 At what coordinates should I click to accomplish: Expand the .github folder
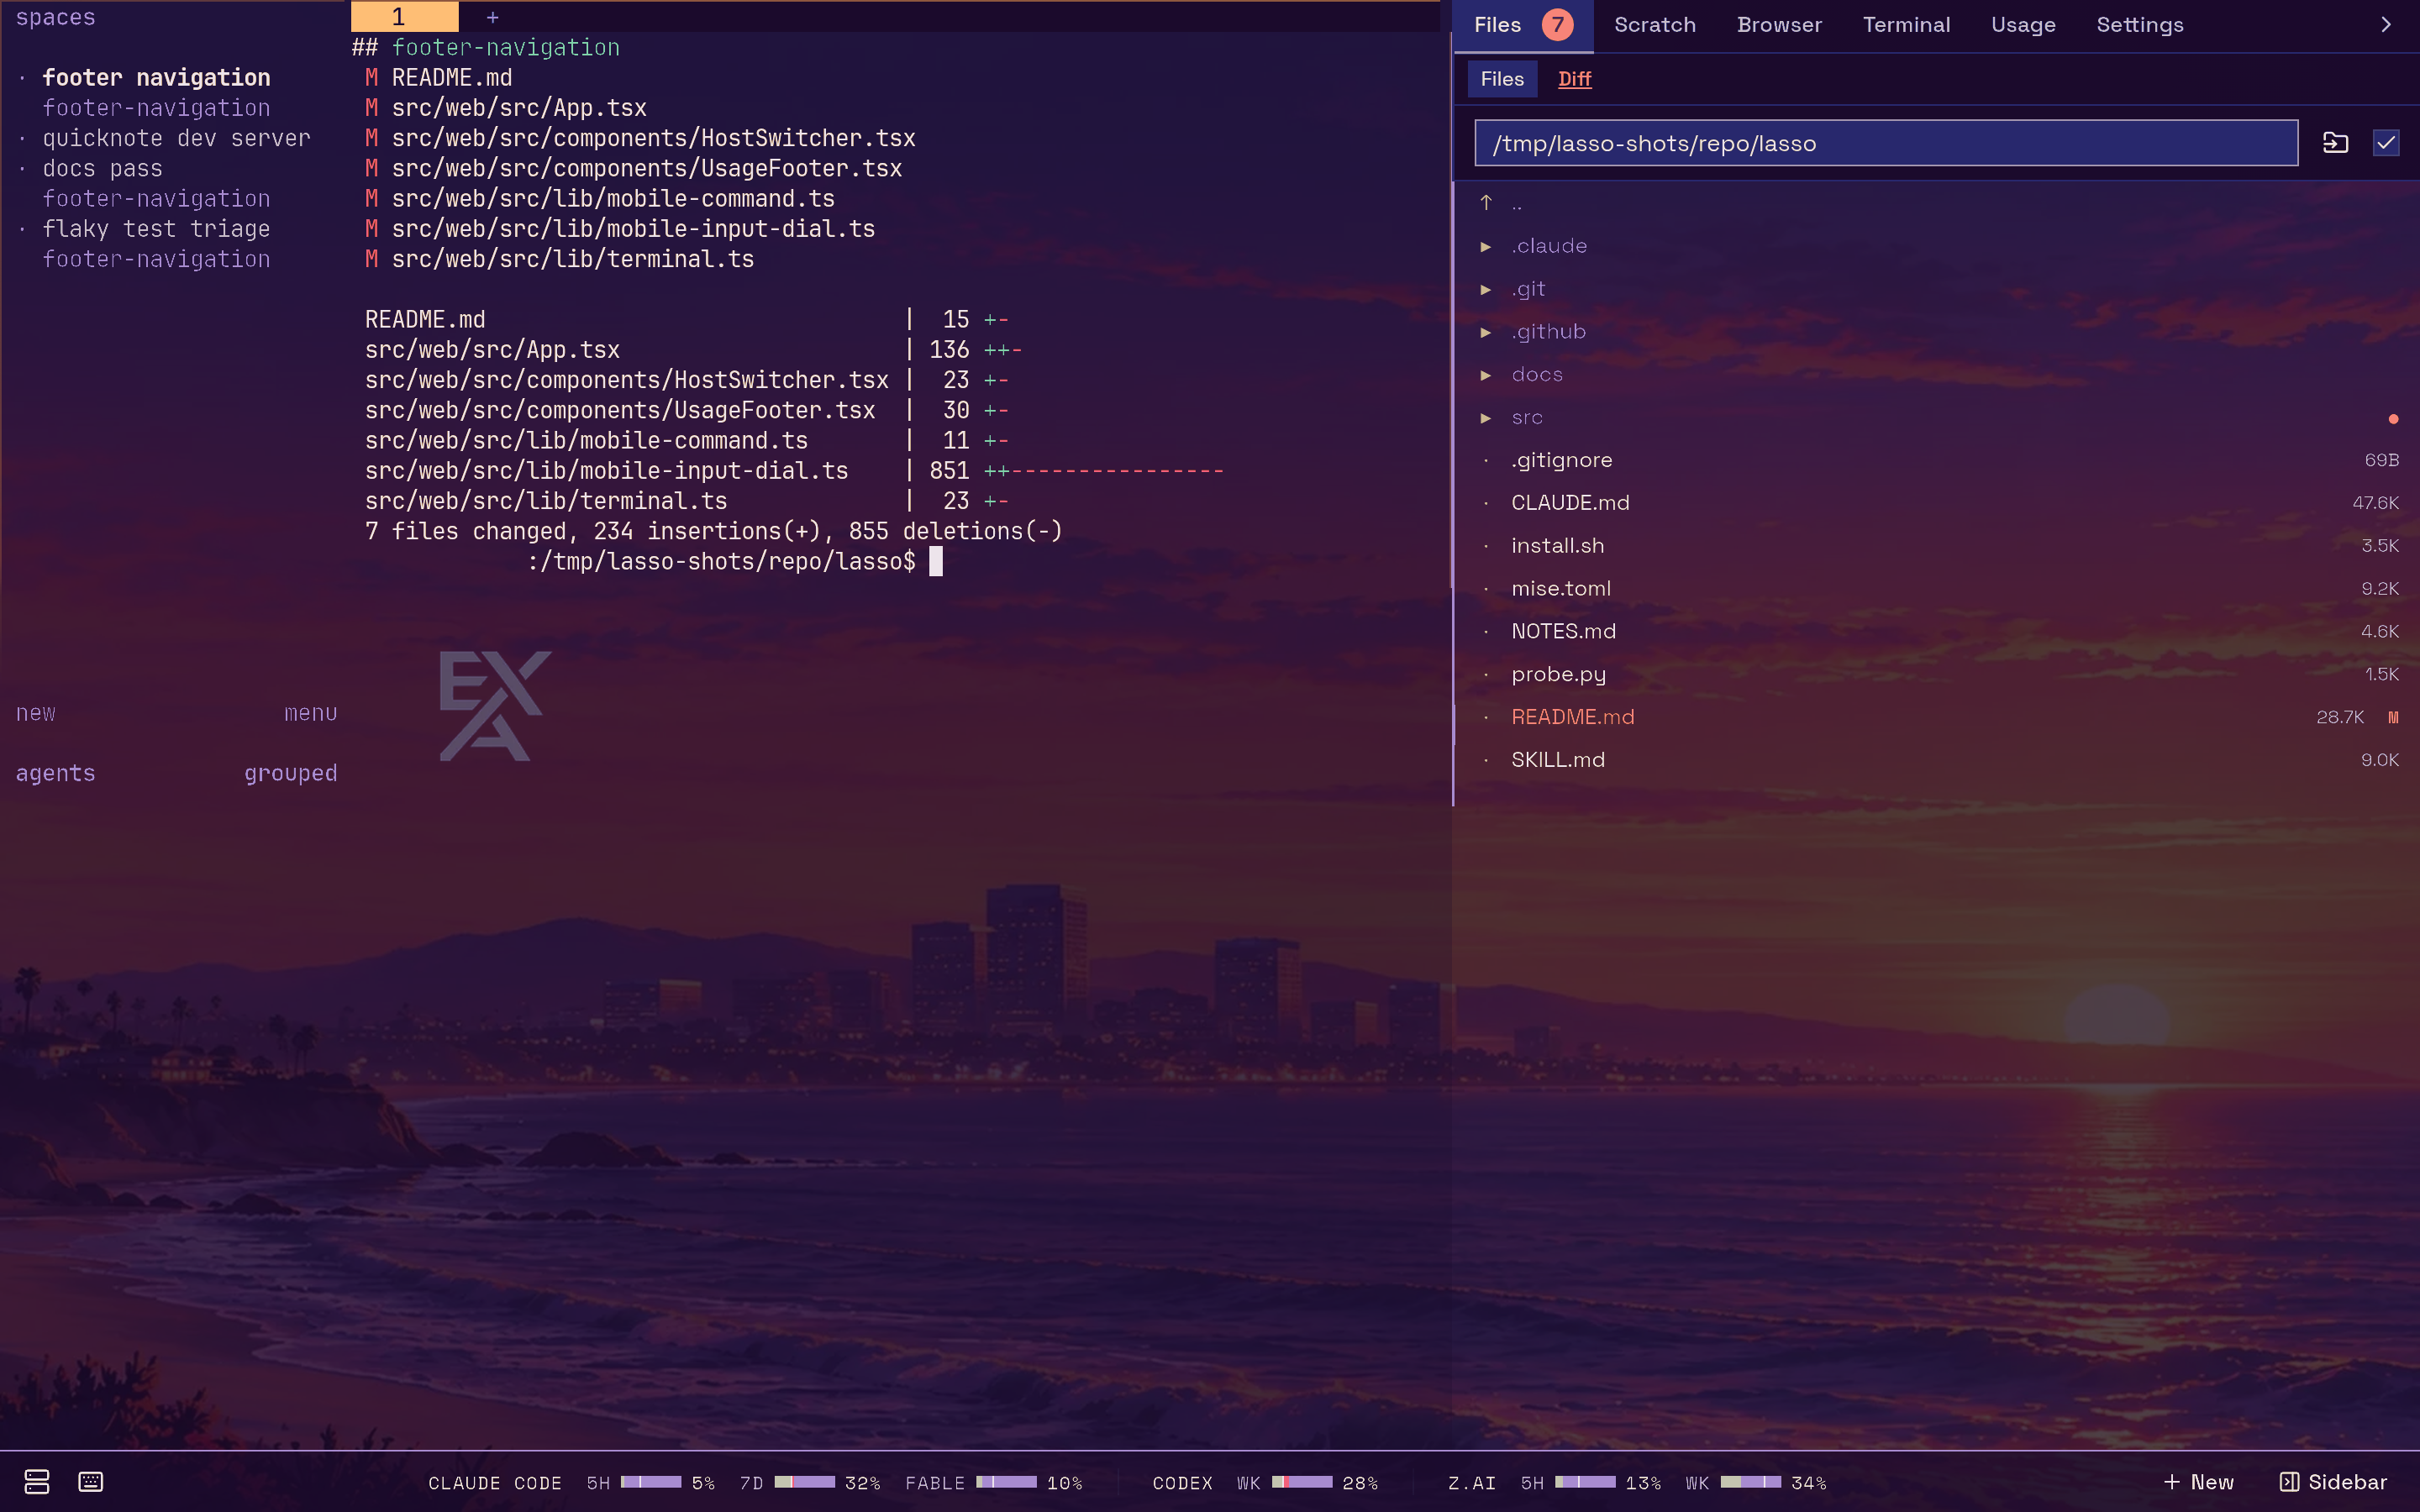coord(1486,333)
